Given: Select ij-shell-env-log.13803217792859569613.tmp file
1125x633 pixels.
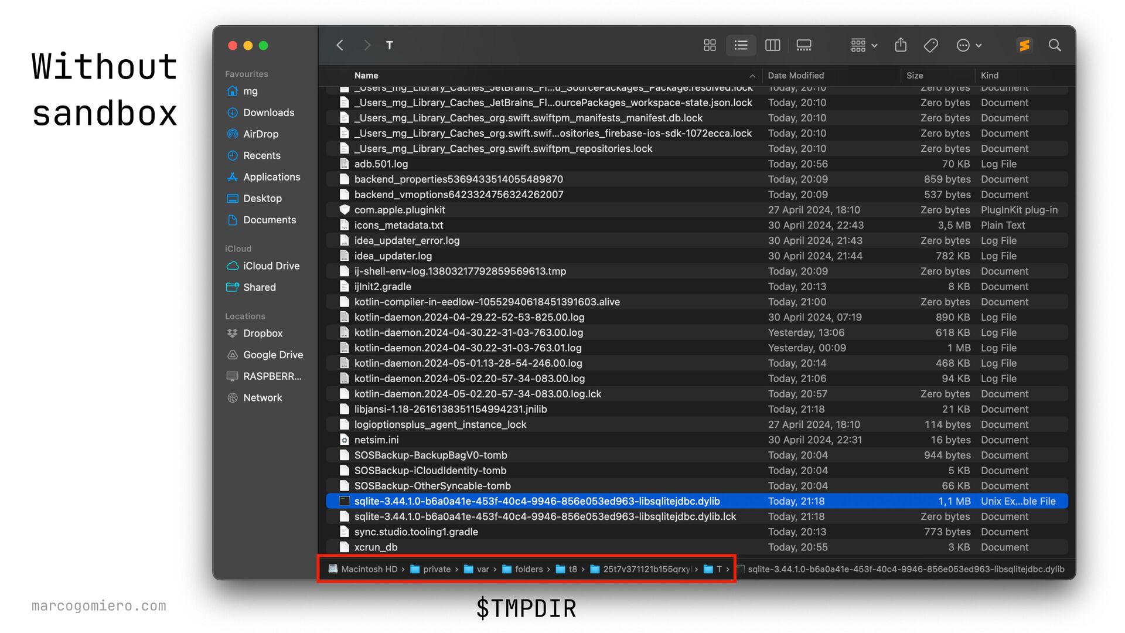Looking at the screenshot, I should click(x=697, y=271).
